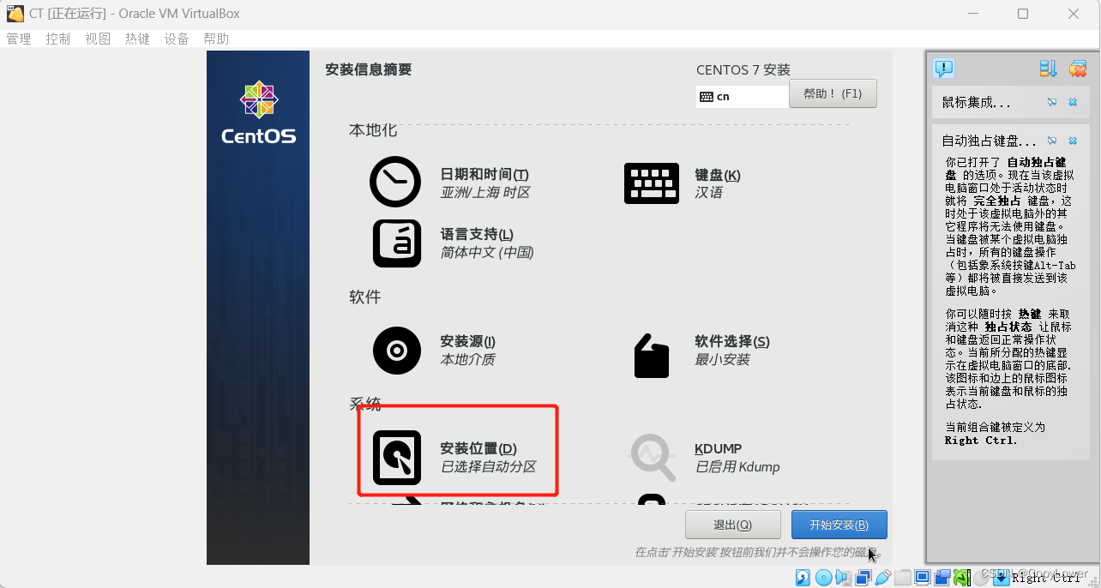Click the 亚洲/上海 时区 text
Screen dimensions: 1101x588
485,193
